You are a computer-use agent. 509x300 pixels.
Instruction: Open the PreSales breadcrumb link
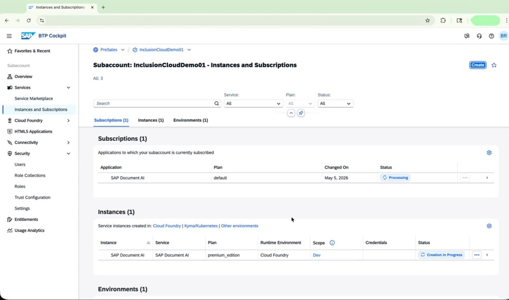click(x=109, y=50)
